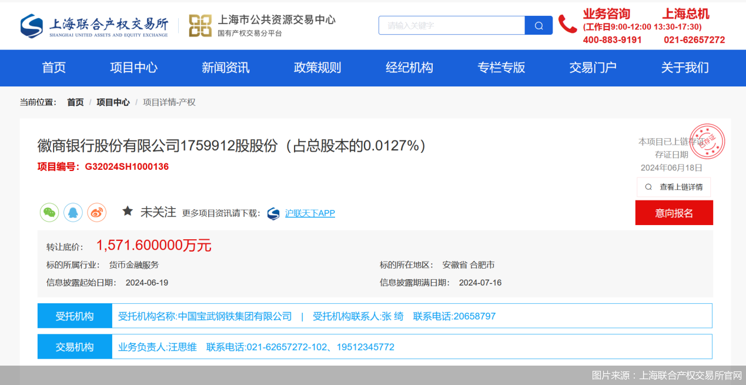Open the 沪联天下APP download link
This screenshot has width=746, height=385.
pyautogui.click(x=310, y=213)
